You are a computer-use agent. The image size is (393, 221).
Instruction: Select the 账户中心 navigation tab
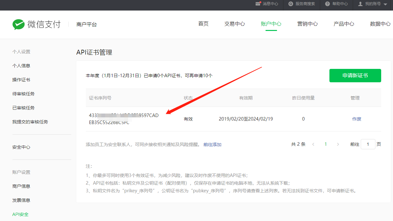[x=271, y=24]
